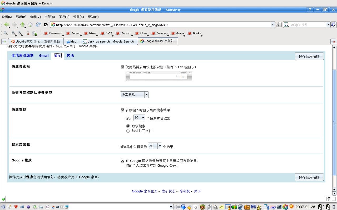Viewport: 337px width, 210px height.
Task: Clear the location bar with the black arrow icon
Action: [x=46, y=25]
